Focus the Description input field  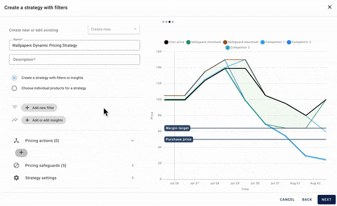coord(74,59)
